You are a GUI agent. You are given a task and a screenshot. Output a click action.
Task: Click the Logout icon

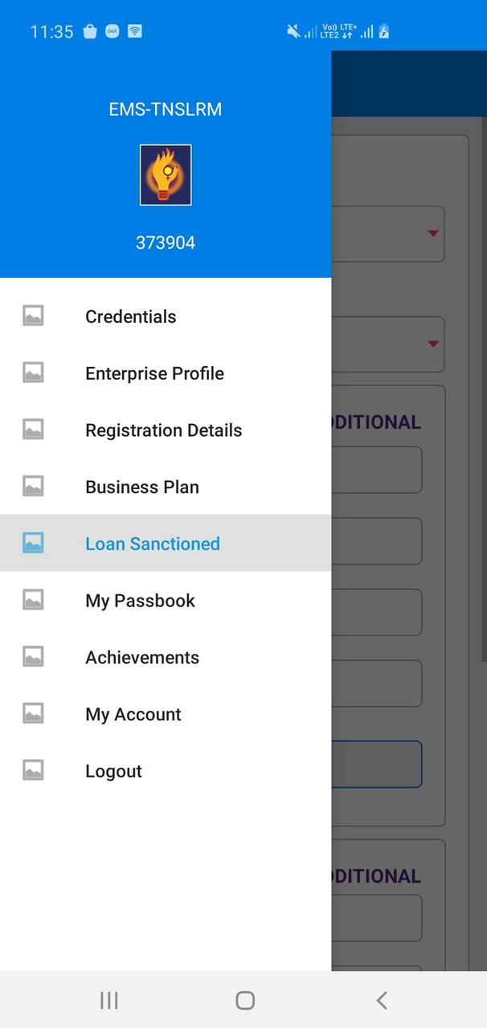pos(33,769)
